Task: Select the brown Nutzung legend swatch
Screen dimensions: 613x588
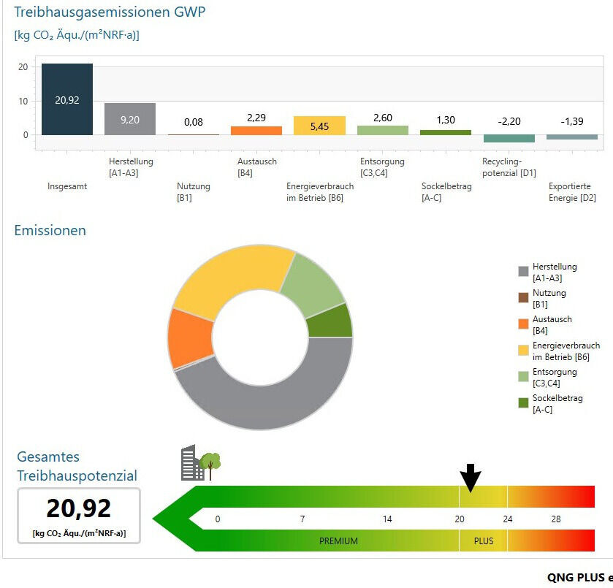Action: tap(523, 298)
